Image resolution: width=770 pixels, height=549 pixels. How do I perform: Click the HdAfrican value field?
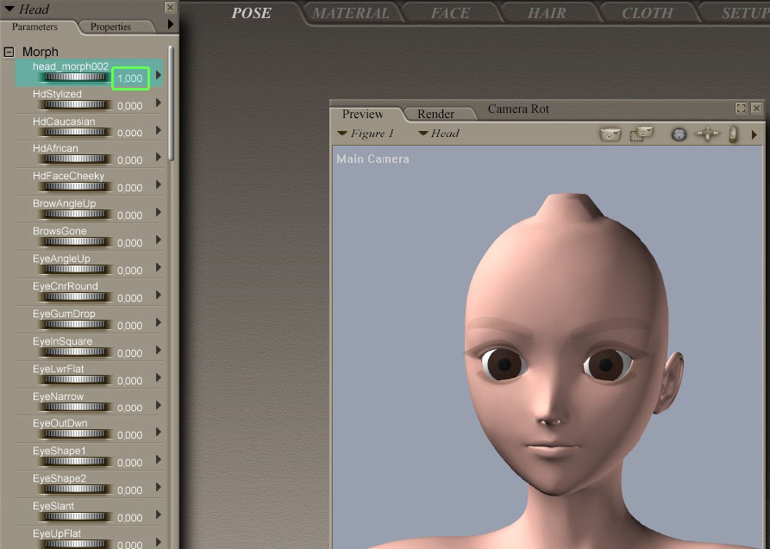129,160
